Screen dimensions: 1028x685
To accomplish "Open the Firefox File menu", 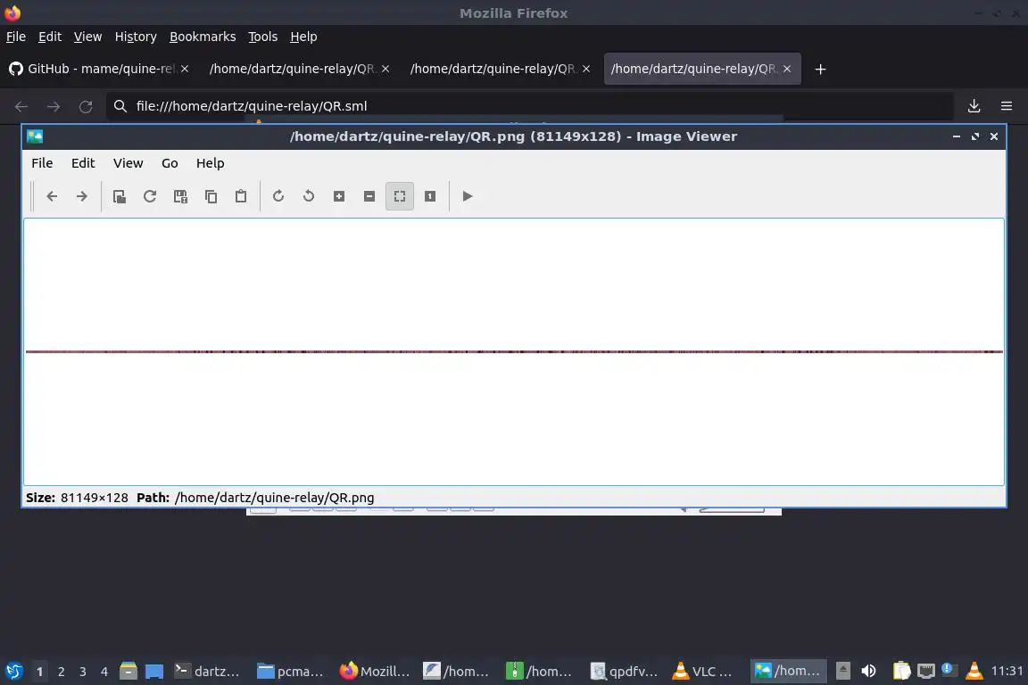I will point(16,37).
